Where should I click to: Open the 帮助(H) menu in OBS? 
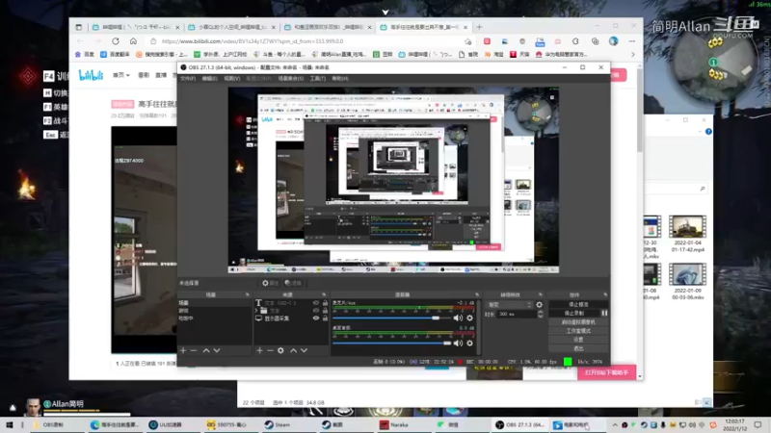pyautogui.click(x=340, y=79)
